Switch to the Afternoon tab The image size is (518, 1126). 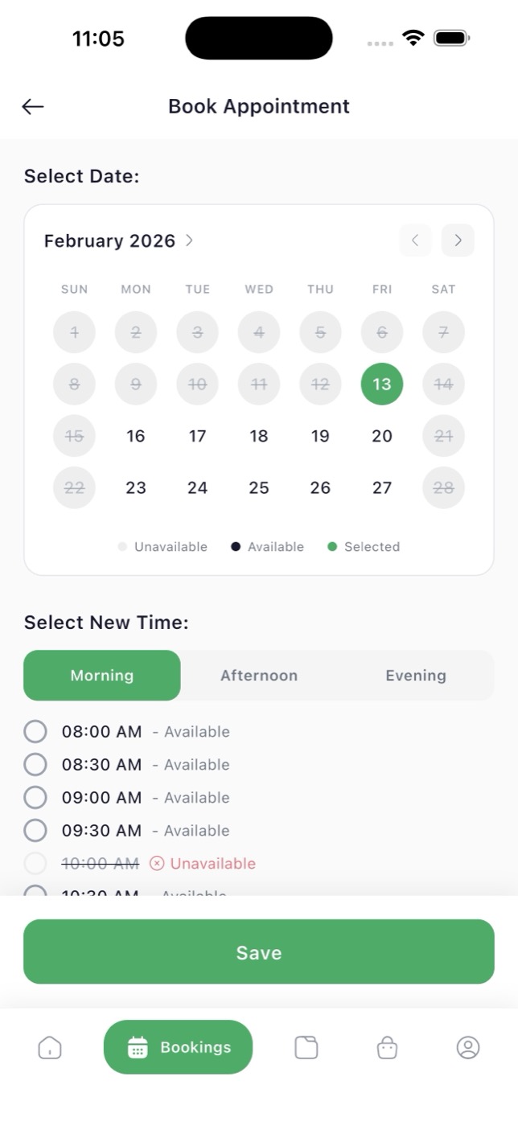259,676
